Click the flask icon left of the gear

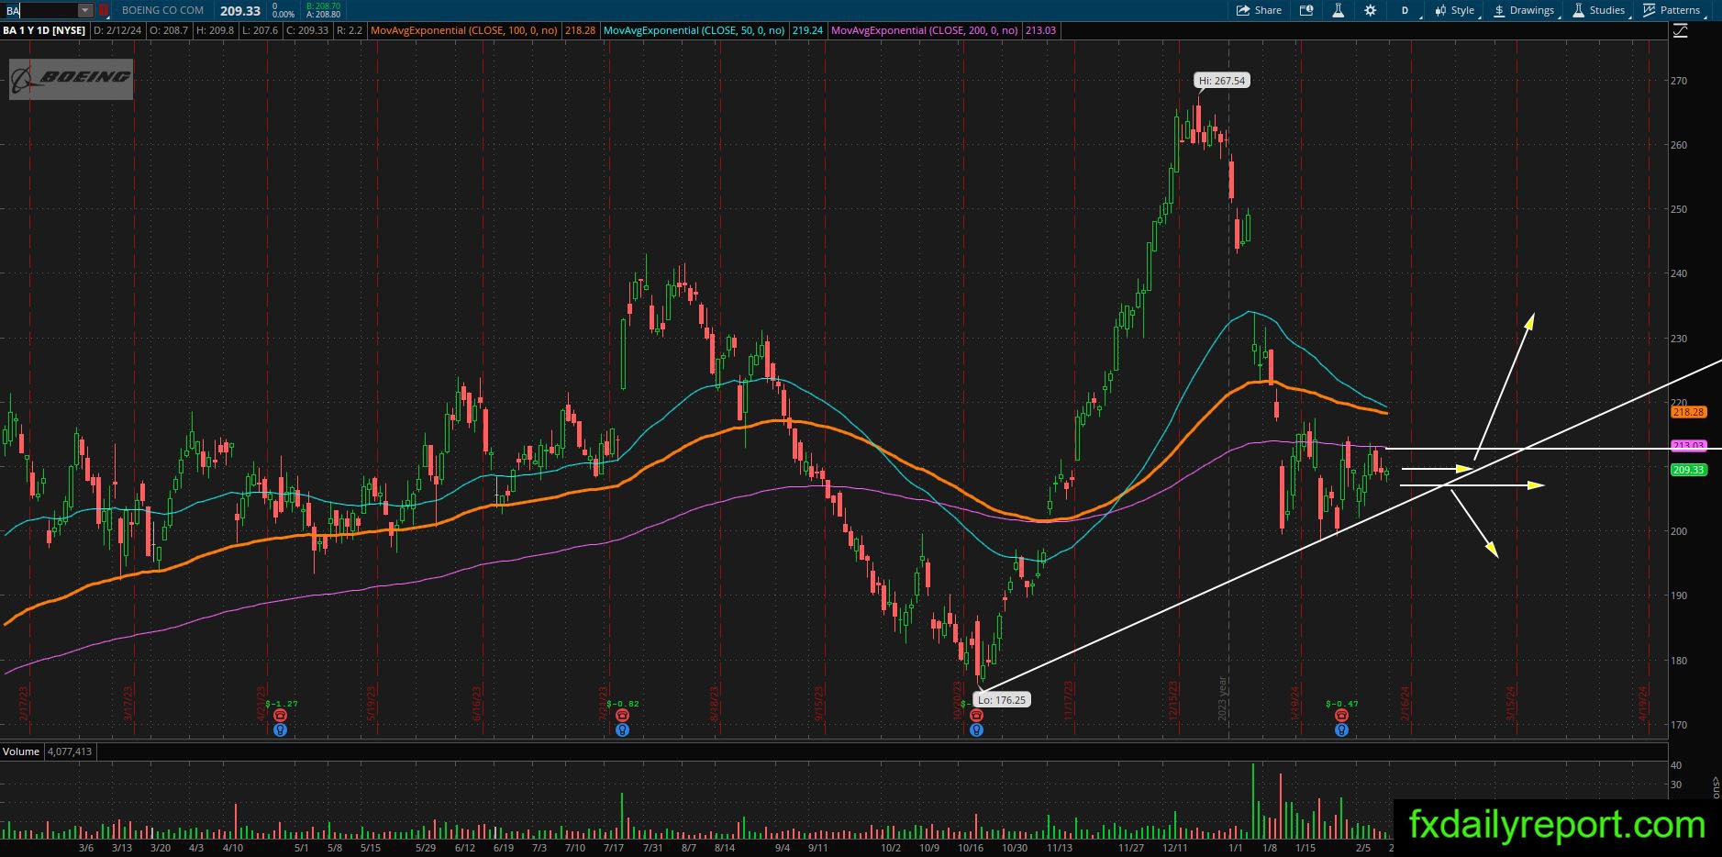1338,10
